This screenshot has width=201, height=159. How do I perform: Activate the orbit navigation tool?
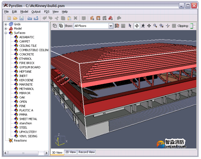point(137,26)
